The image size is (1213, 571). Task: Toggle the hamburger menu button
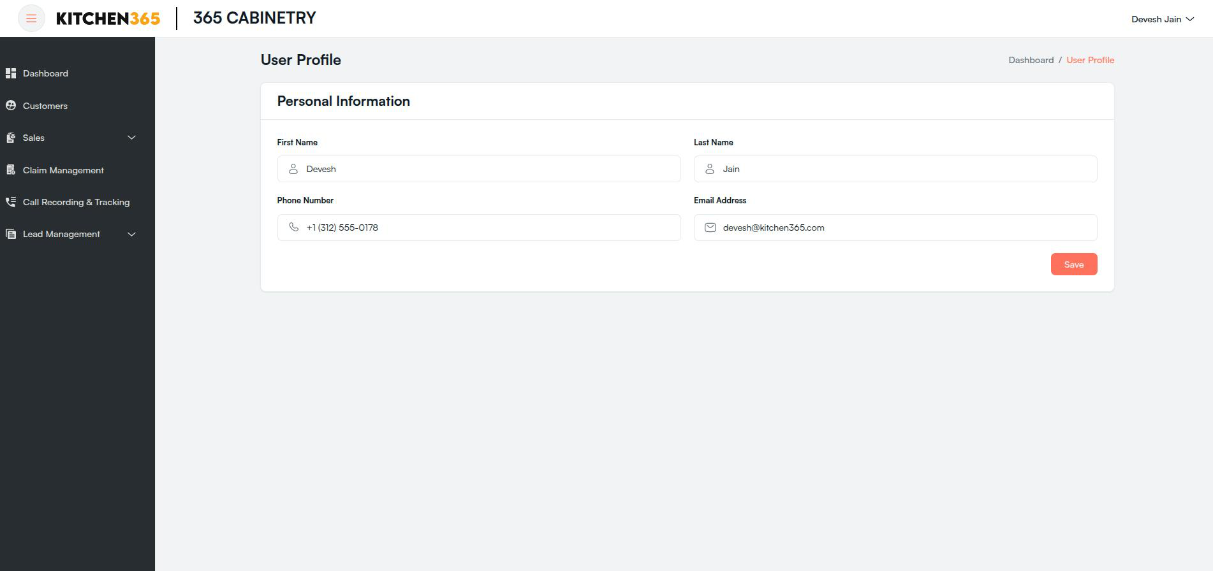31,18
